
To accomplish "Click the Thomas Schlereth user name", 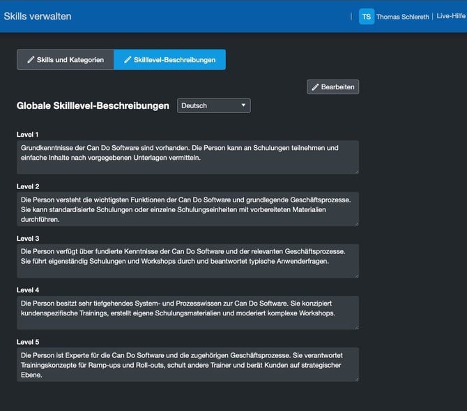I will (x=402, y=17).
